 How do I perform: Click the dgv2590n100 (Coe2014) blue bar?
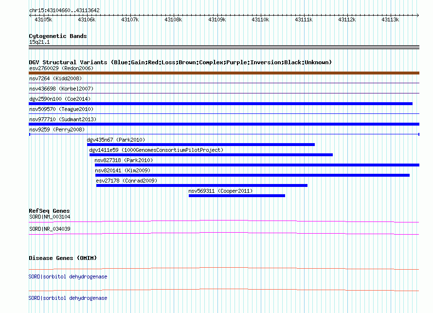pyautogui.click(x=221, y=104)
